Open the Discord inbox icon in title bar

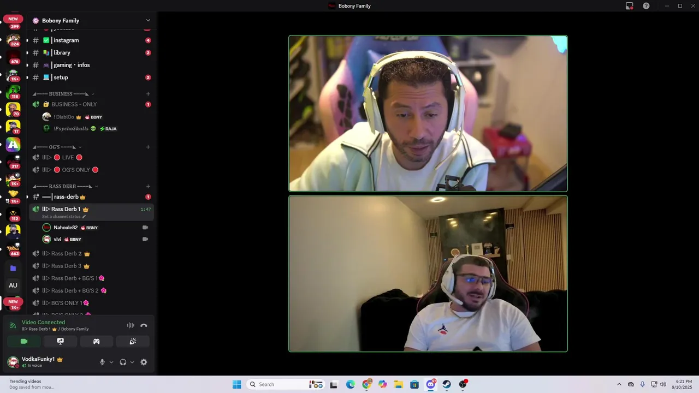(630, 6)
